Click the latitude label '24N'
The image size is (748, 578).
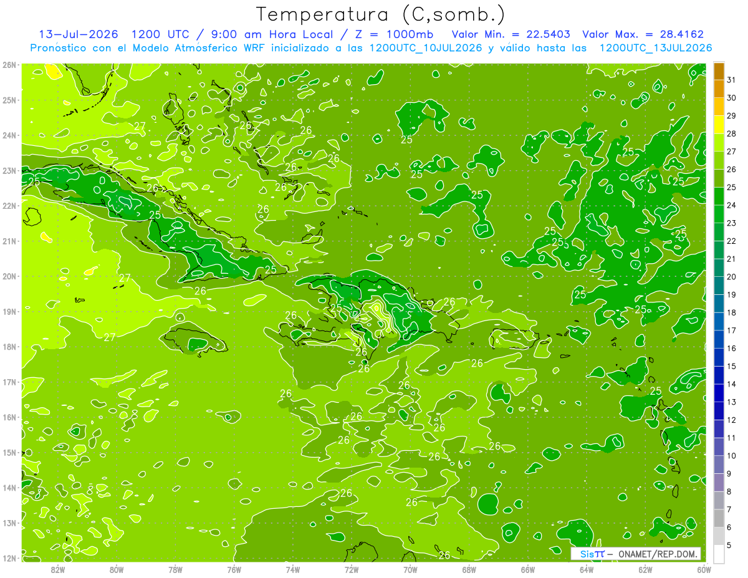9,135
